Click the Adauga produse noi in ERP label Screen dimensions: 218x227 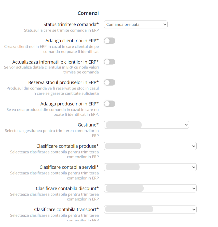coord(70,104)
